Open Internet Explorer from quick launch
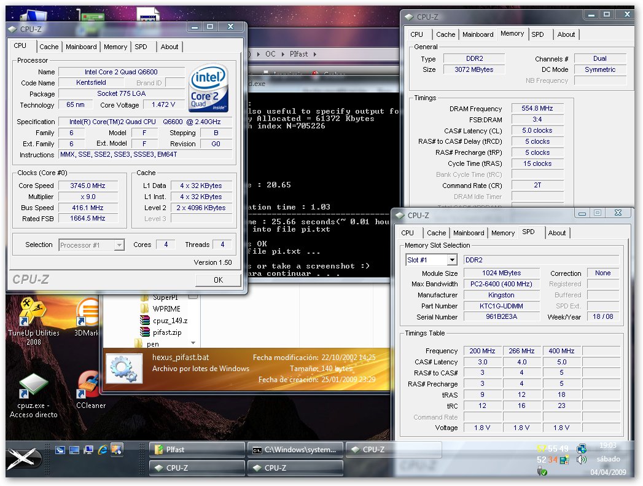 pos(103,450)
